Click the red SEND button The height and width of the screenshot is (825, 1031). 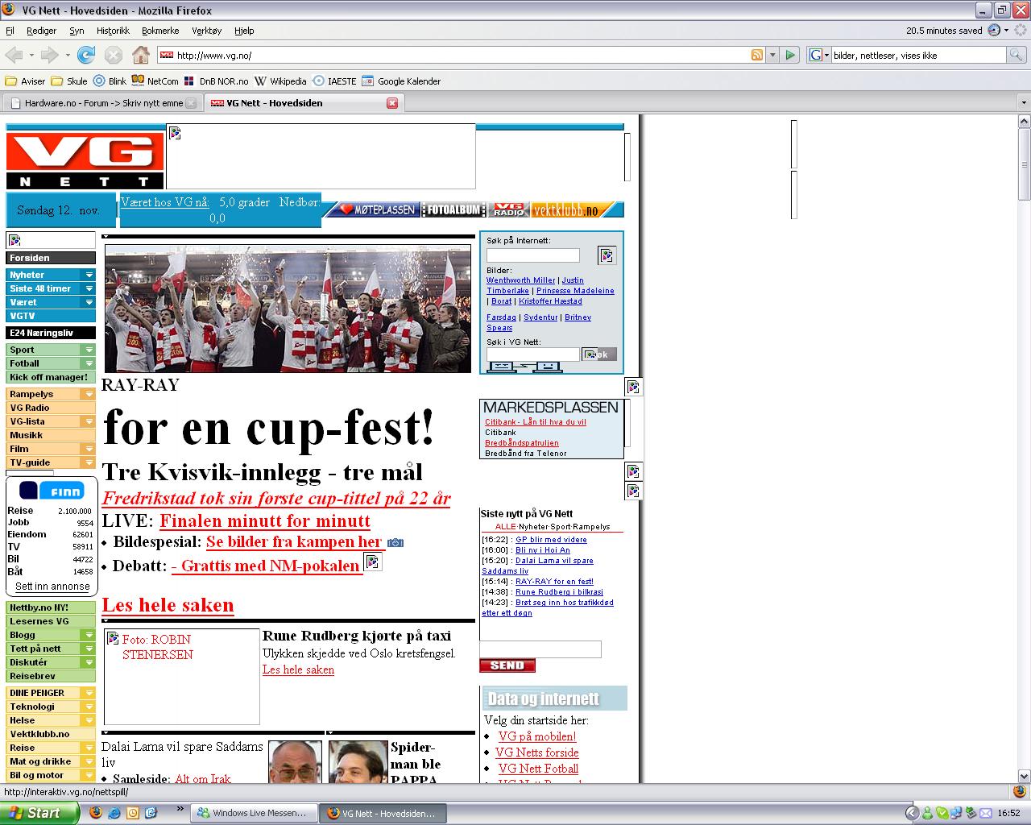507,665
